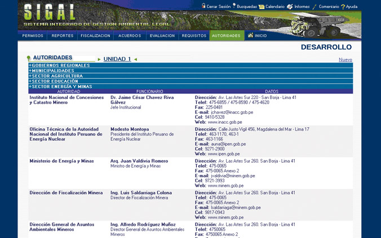The height and width of the screenshot is (238, 381).
Task: Click the Inicio house icon
Action: pyautogui.click(x=251, y=35)
